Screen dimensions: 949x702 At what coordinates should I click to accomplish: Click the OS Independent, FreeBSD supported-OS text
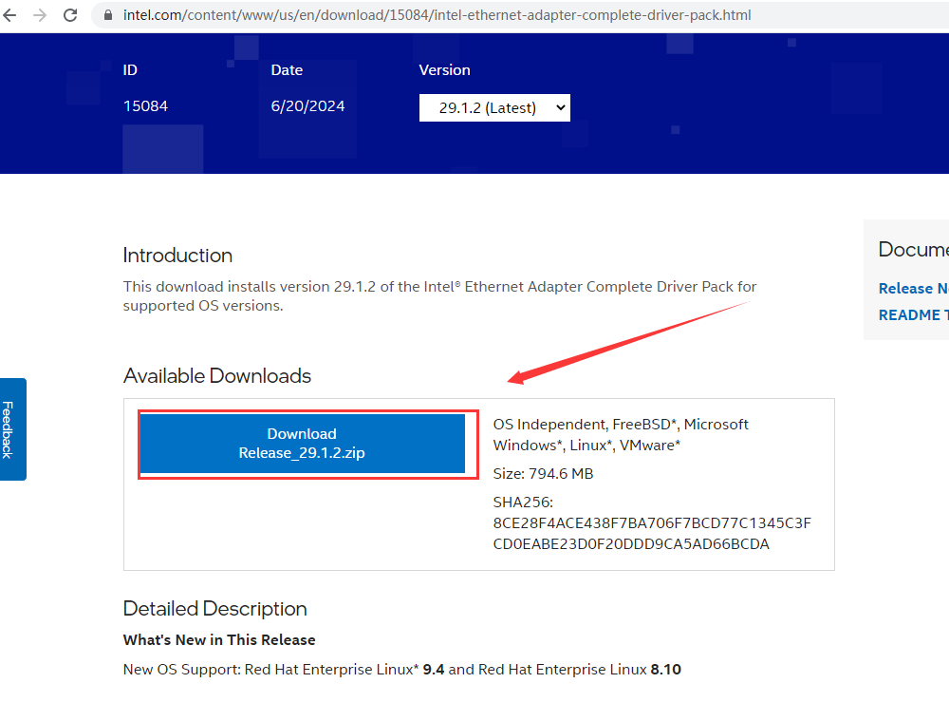pos(621,435)
